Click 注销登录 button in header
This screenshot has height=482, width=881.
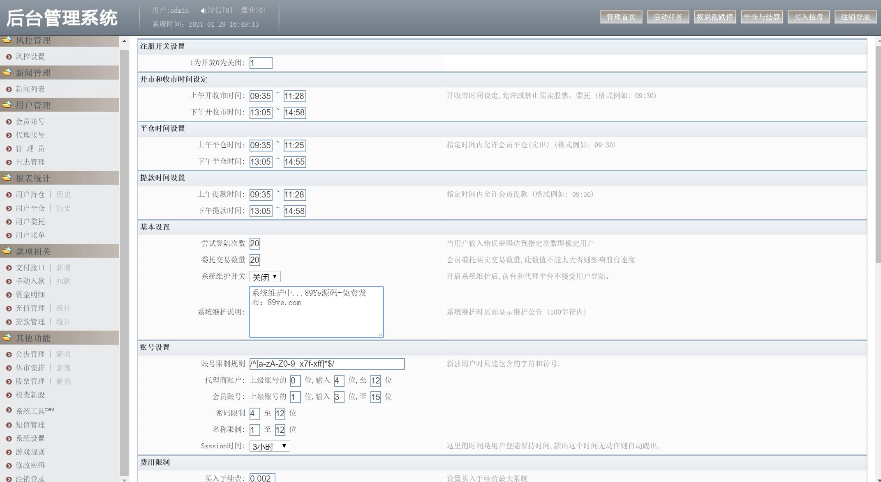pos(855,17)
